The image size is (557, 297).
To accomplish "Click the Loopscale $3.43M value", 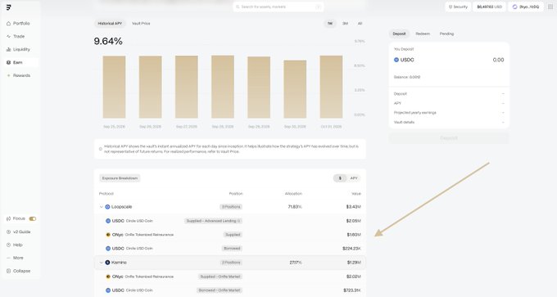I will pyautogui.click(x=354, y=207).
